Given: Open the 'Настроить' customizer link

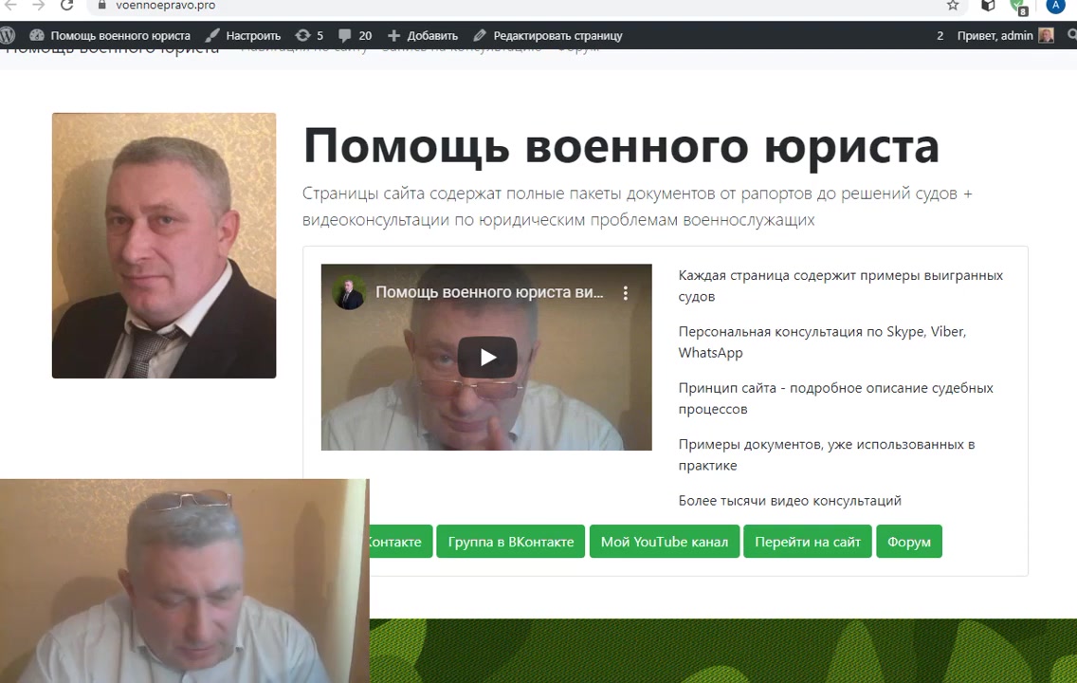Looking at the screenshot, I should [243, 36].
